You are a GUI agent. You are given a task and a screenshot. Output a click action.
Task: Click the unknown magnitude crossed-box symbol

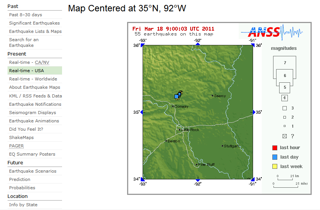(285, 136)
